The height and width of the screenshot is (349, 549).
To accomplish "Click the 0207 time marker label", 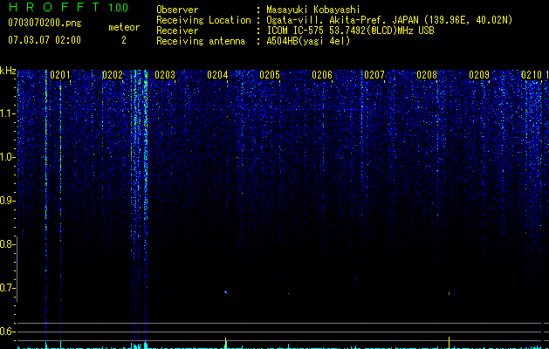I will (374, 75).
